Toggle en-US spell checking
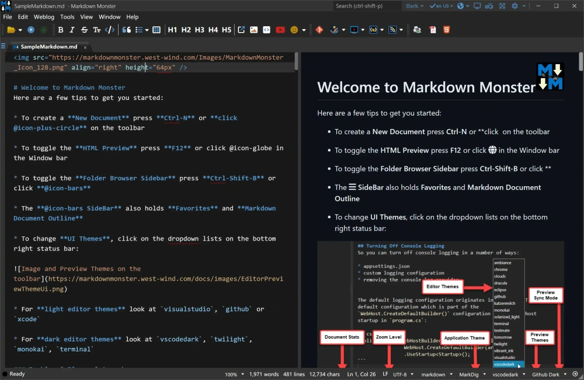Image resolution: width=584 pixels, height=380 pixels. click(x=442, y=6)
